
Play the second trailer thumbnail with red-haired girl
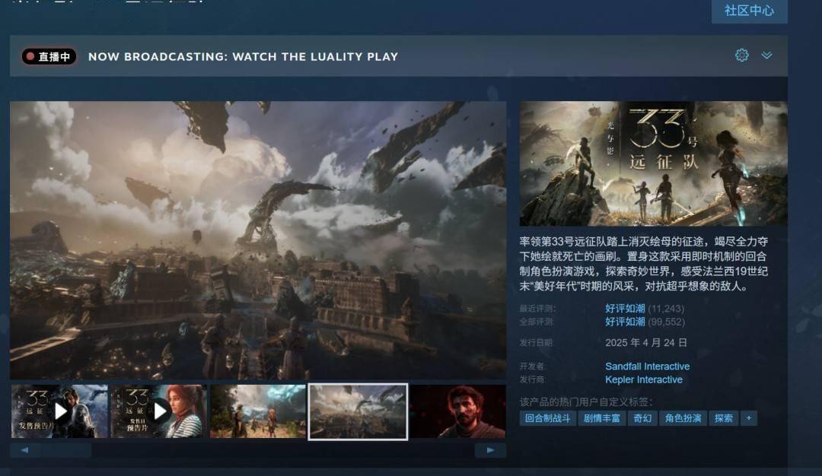pyautogui.click(x=159, y=411)
